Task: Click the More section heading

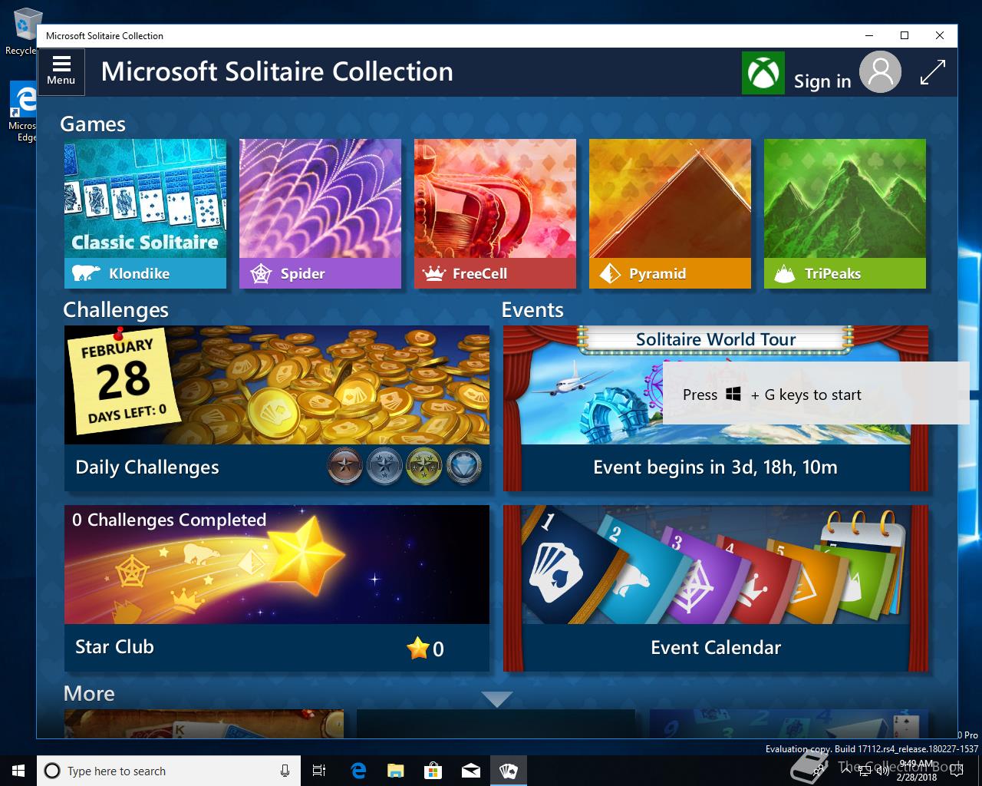Action: 89,693
